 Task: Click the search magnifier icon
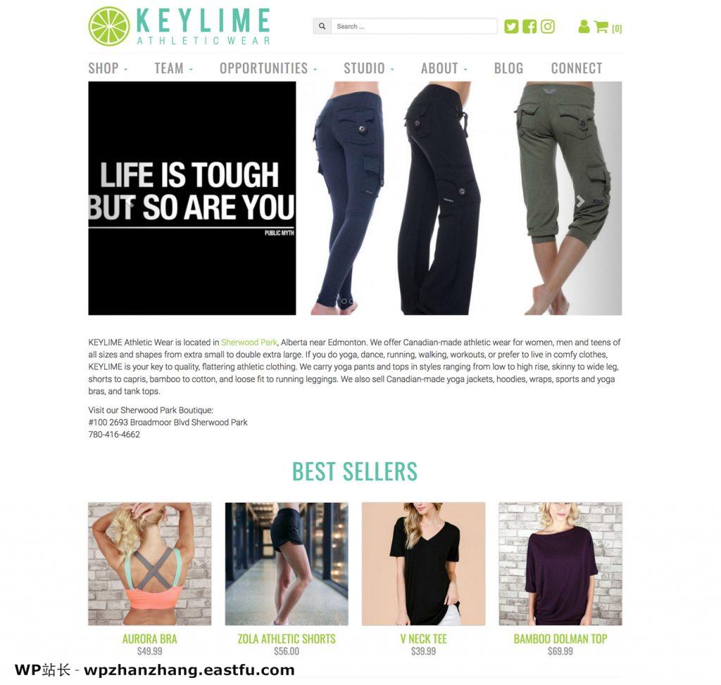point(322,26)
